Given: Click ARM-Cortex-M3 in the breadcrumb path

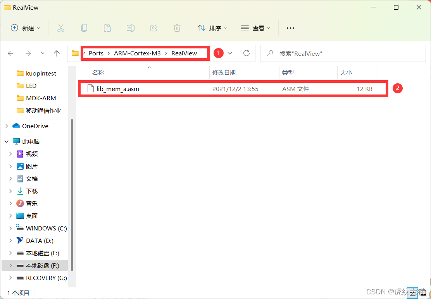Looking at the screenshot, I should pos(137,53).
